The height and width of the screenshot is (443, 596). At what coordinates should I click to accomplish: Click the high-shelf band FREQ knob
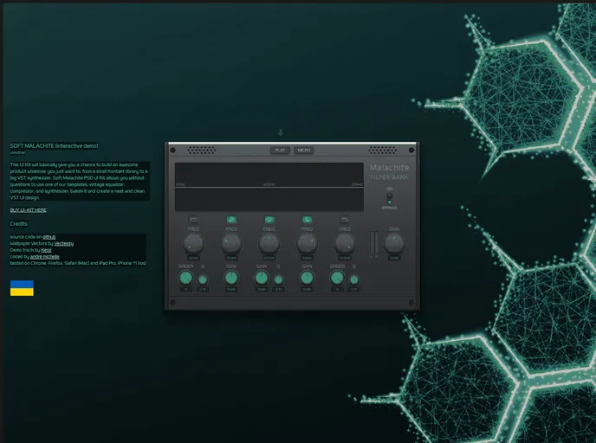[307, 244]
